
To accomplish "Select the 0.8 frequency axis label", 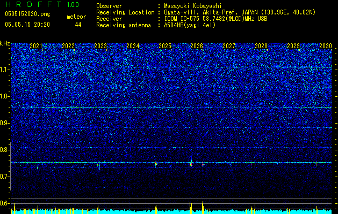I will [x=5, y=150].
